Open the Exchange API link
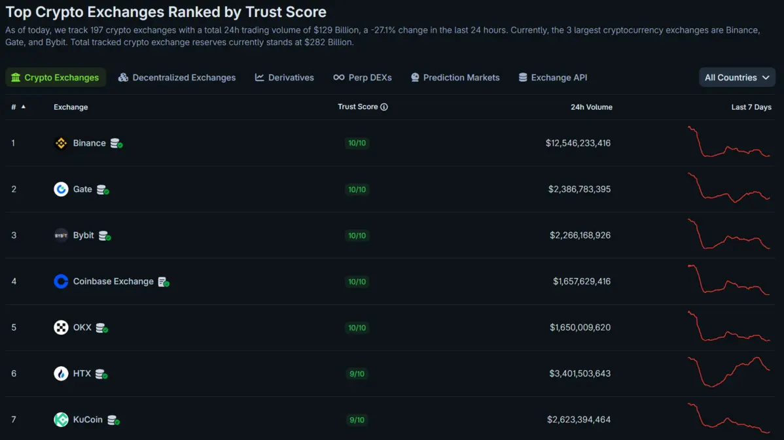This screenshot has width=784, height=440. pyautogui.click(x=552, y=77)
